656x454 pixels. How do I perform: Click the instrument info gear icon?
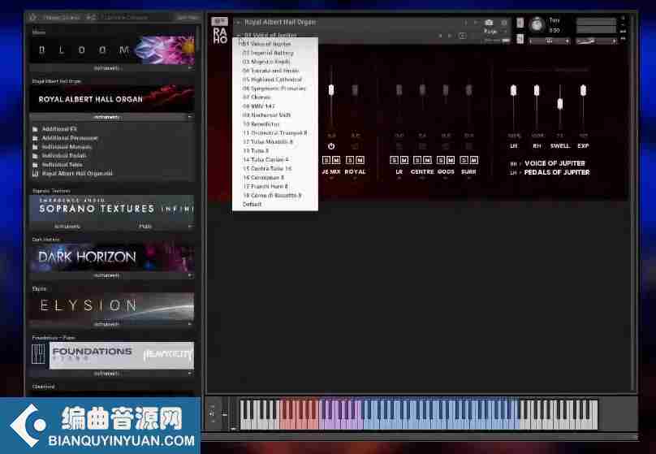click(x=504, y=23)
